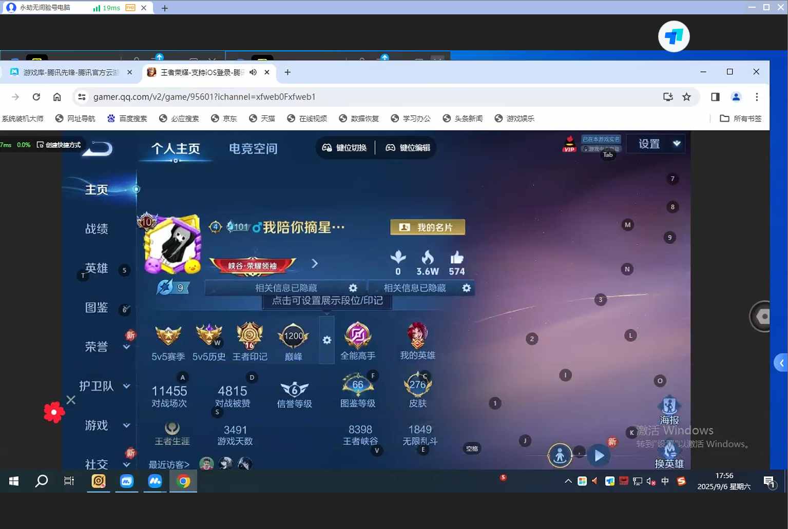Click the 5v5赛季 badge icon
The height and width of the screenshot is (529, 788).
(x=168, y=336)
